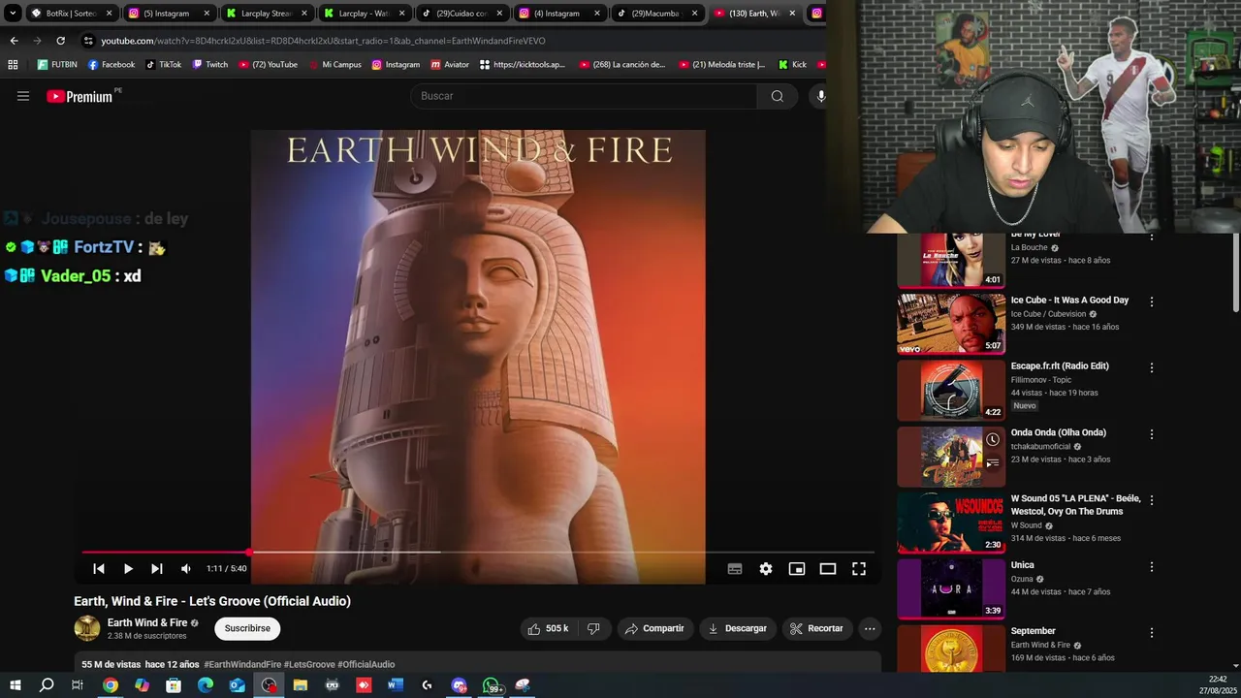This screenshot has height=698, width=1241.
Task: Switch to the BotRix browser tab
Action: (x=71, y=14)
